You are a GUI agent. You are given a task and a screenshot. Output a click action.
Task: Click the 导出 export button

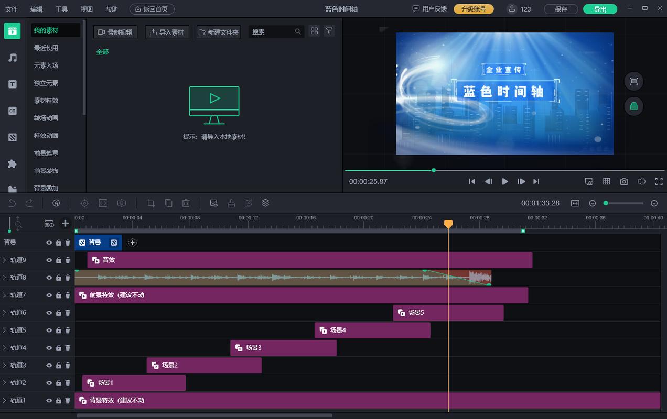pos(600,9)
